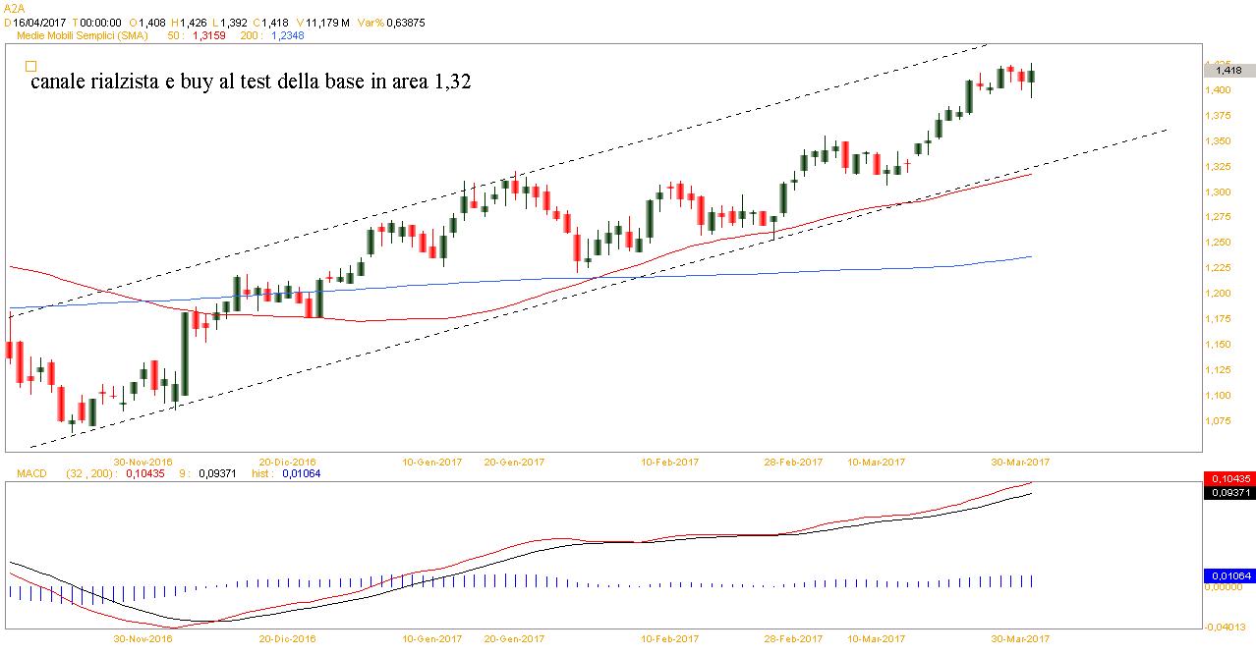Click the MACD hist value in legend
This screenshot has width=1256, height=656.
(x=302, y=473)
